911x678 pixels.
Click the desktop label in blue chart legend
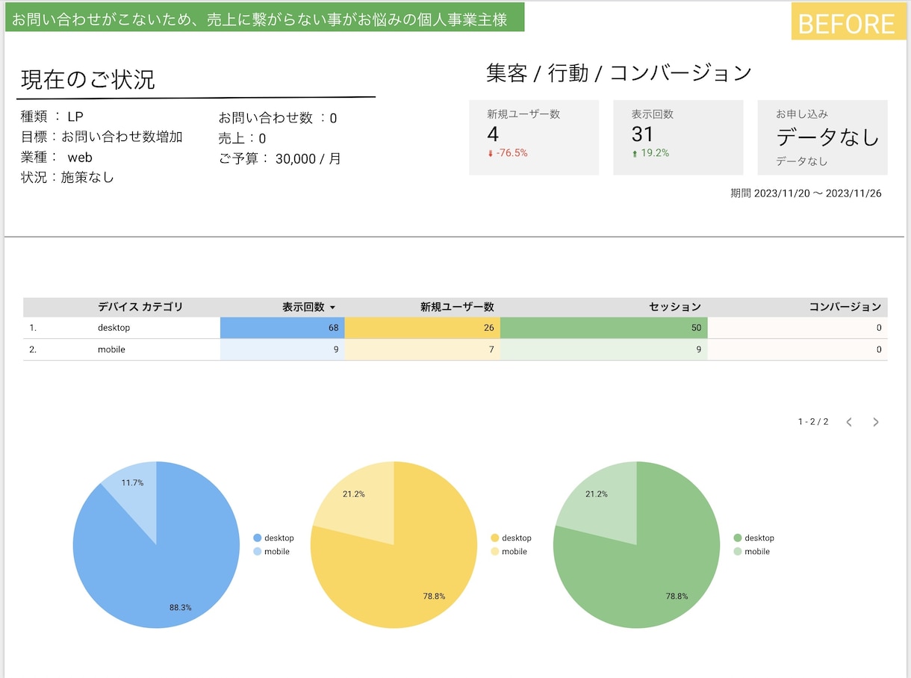279,538
